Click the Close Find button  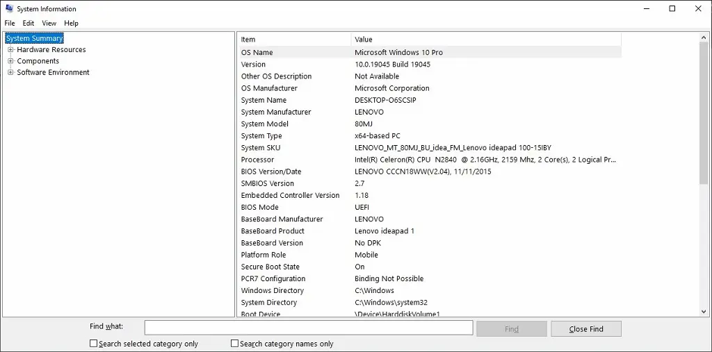click(585, 328)
